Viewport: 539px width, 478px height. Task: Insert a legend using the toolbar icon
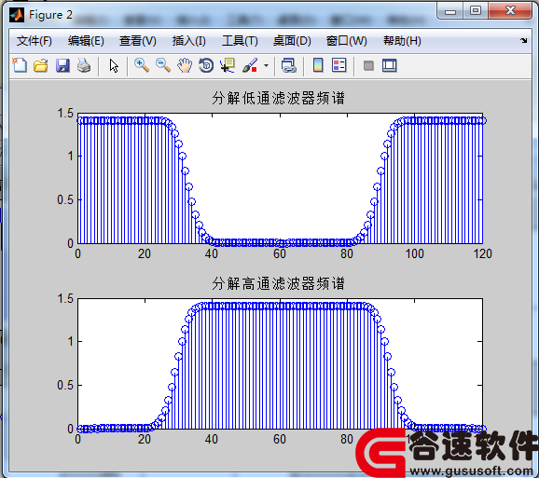click(339, 65)
